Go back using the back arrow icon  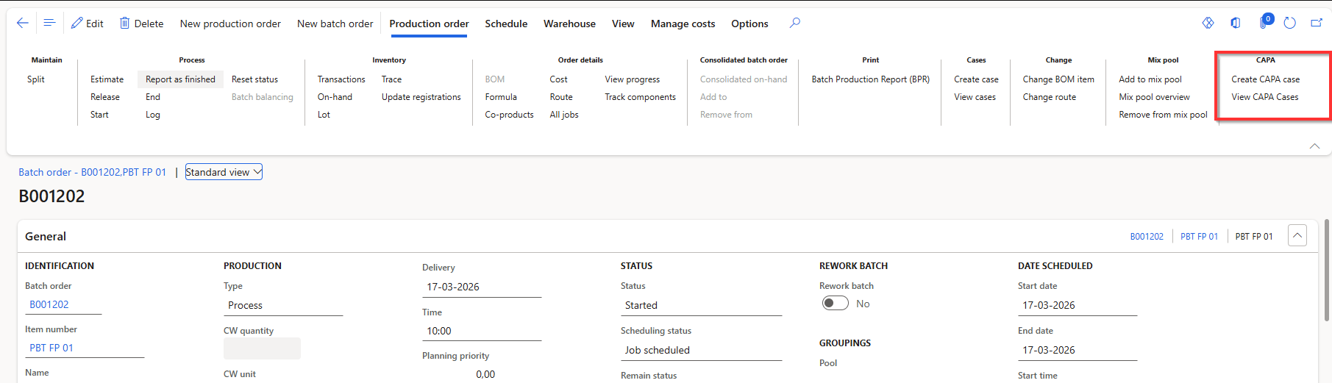(23, 23)
